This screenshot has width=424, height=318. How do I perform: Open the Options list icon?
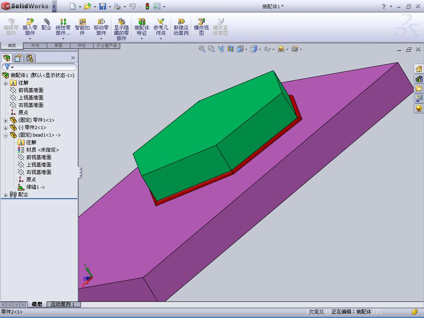(x=157, y=6)
